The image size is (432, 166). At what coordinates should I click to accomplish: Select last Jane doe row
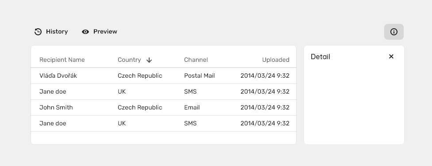click(x=164, y=124)
